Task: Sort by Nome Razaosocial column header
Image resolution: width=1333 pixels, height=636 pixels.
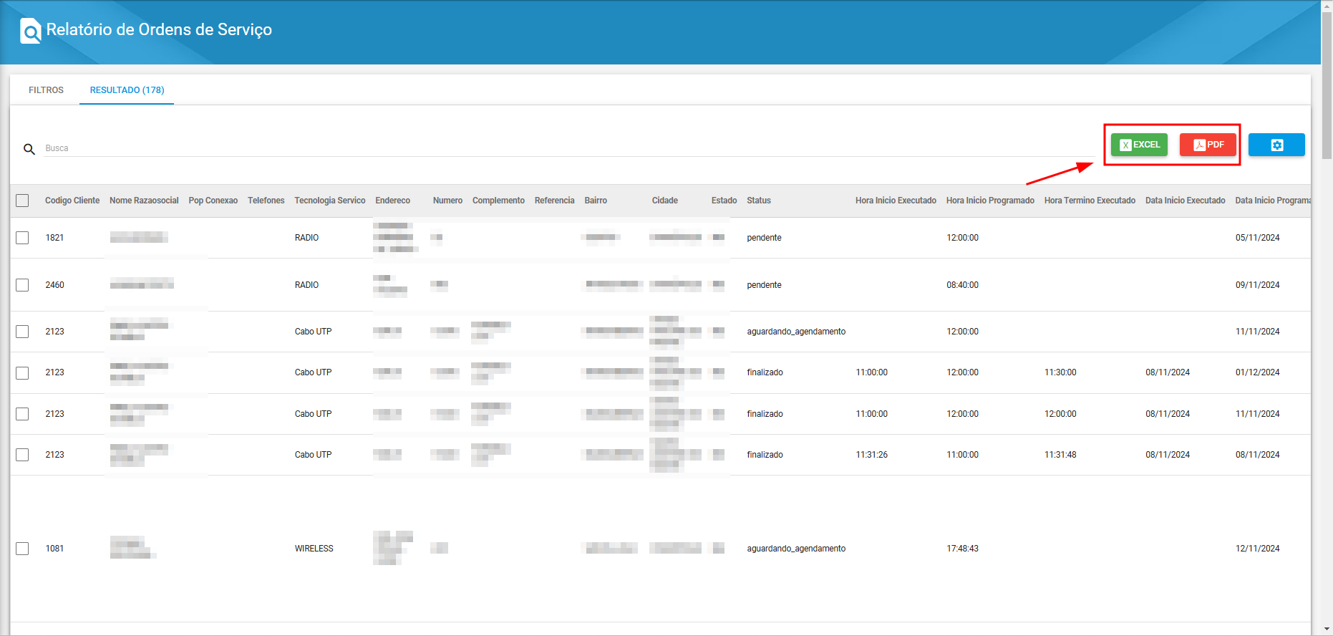Action: pos(144,201)
